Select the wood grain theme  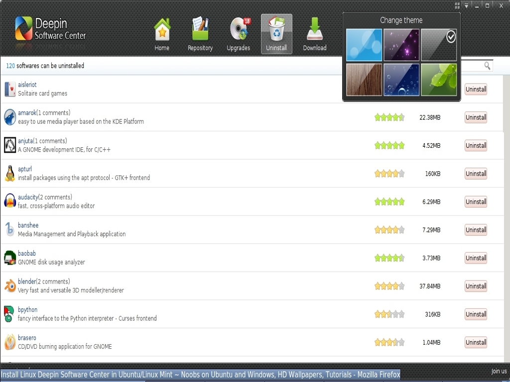(x=364, y=80)
